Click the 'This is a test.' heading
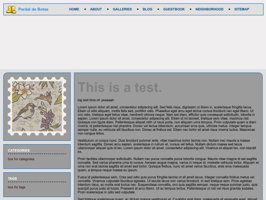The height and width of the screenshot is (200, 266). [x=120, y=87]
